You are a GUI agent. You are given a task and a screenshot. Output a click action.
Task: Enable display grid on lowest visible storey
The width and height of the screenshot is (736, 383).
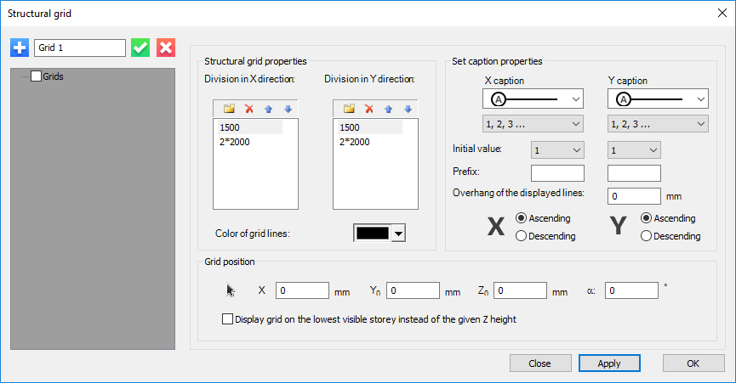tap(227, 319)
